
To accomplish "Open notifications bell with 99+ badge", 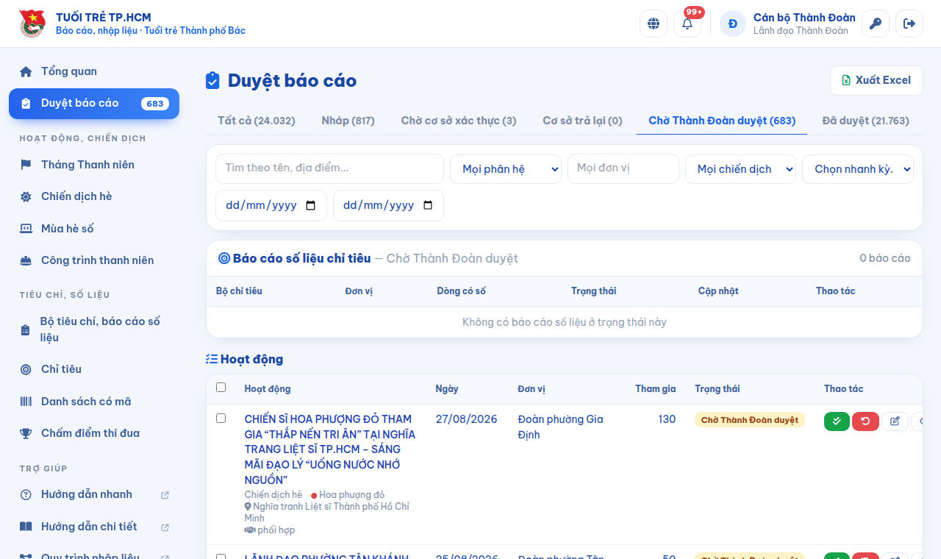I will point(687,24).
